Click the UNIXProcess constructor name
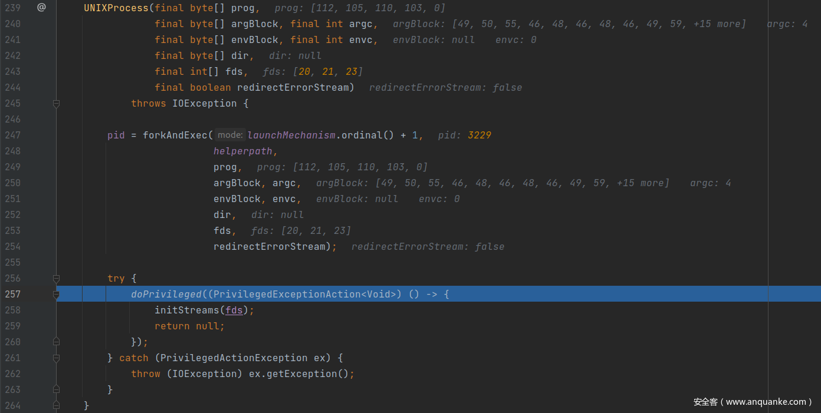This screenshot has width=821, height=413. tap(116, 8)
